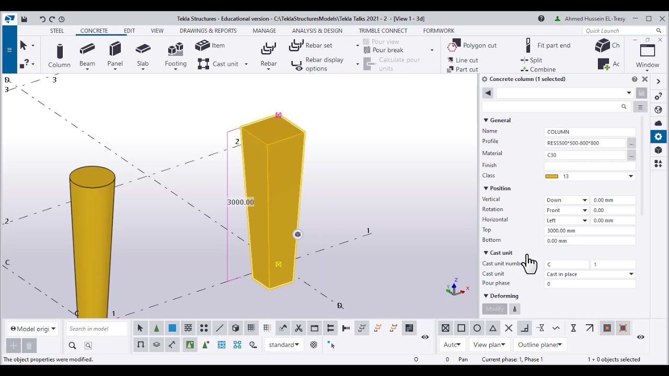Toggle selection toolbar eye visibility
This screenshot has width=669, height=376.
pos(425,337)
